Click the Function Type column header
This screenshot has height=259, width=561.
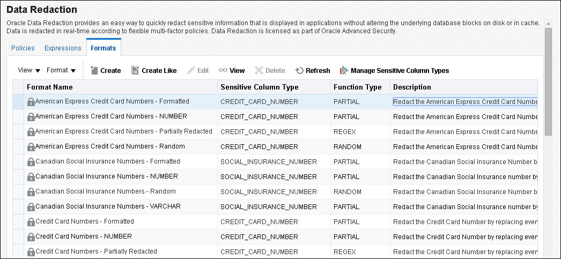pyautogui.click(x=358, y=87)
